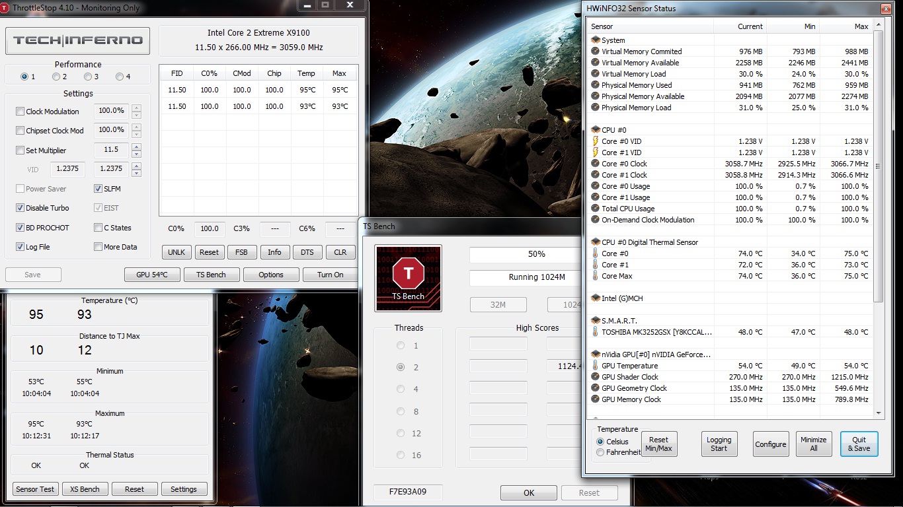Click the Core #0 VID lightning icon

click(596, 141)
